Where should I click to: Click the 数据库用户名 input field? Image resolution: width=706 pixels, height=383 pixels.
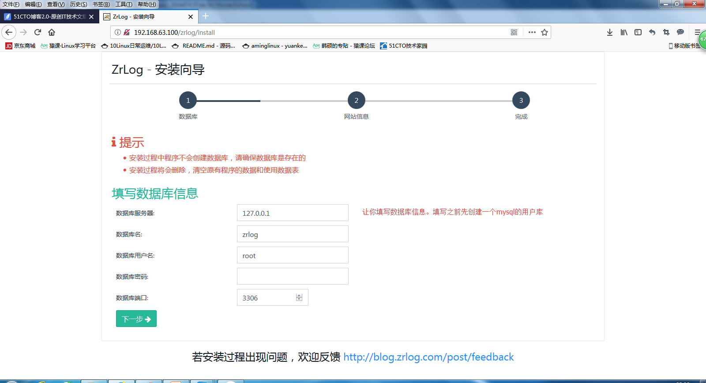[x=293, y=255]
